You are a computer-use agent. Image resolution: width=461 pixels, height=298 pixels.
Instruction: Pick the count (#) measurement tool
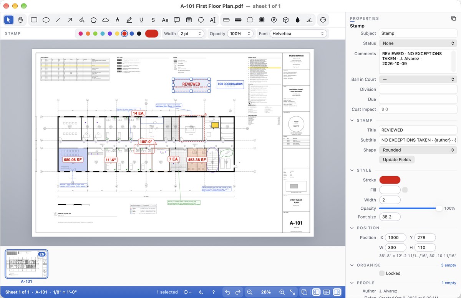pyautogui.click(x=274, y=20)
